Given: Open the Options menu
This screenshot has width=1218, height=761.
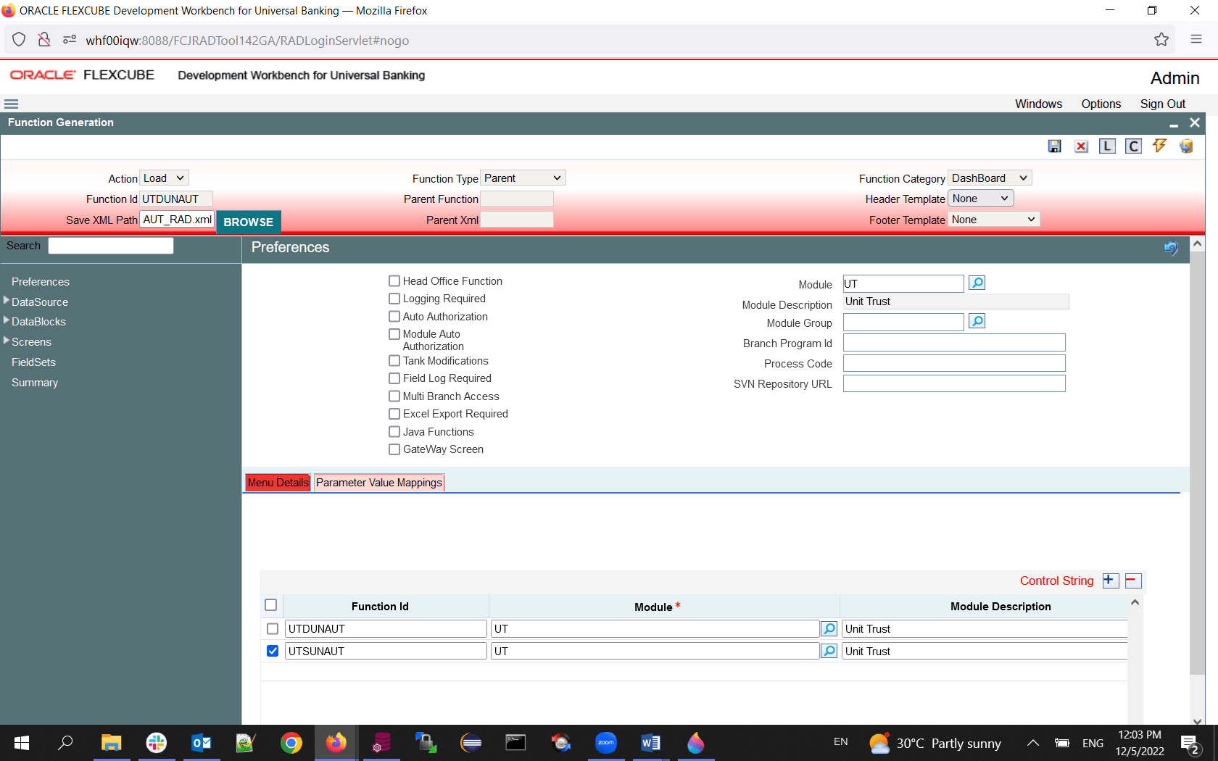Looking at the screenshot, I should pos(1101,104).
